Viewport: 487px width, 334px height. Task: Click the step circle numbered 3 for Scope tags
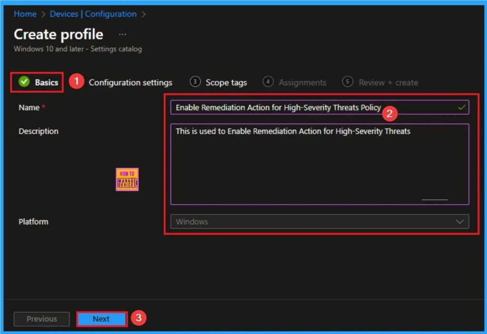click(x=195, y=82)
